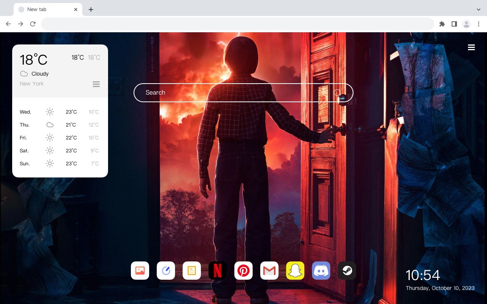Select the 'Sun.' forecast row label
487x304 pixels.
pyautogui.click(x=25, y=163)
